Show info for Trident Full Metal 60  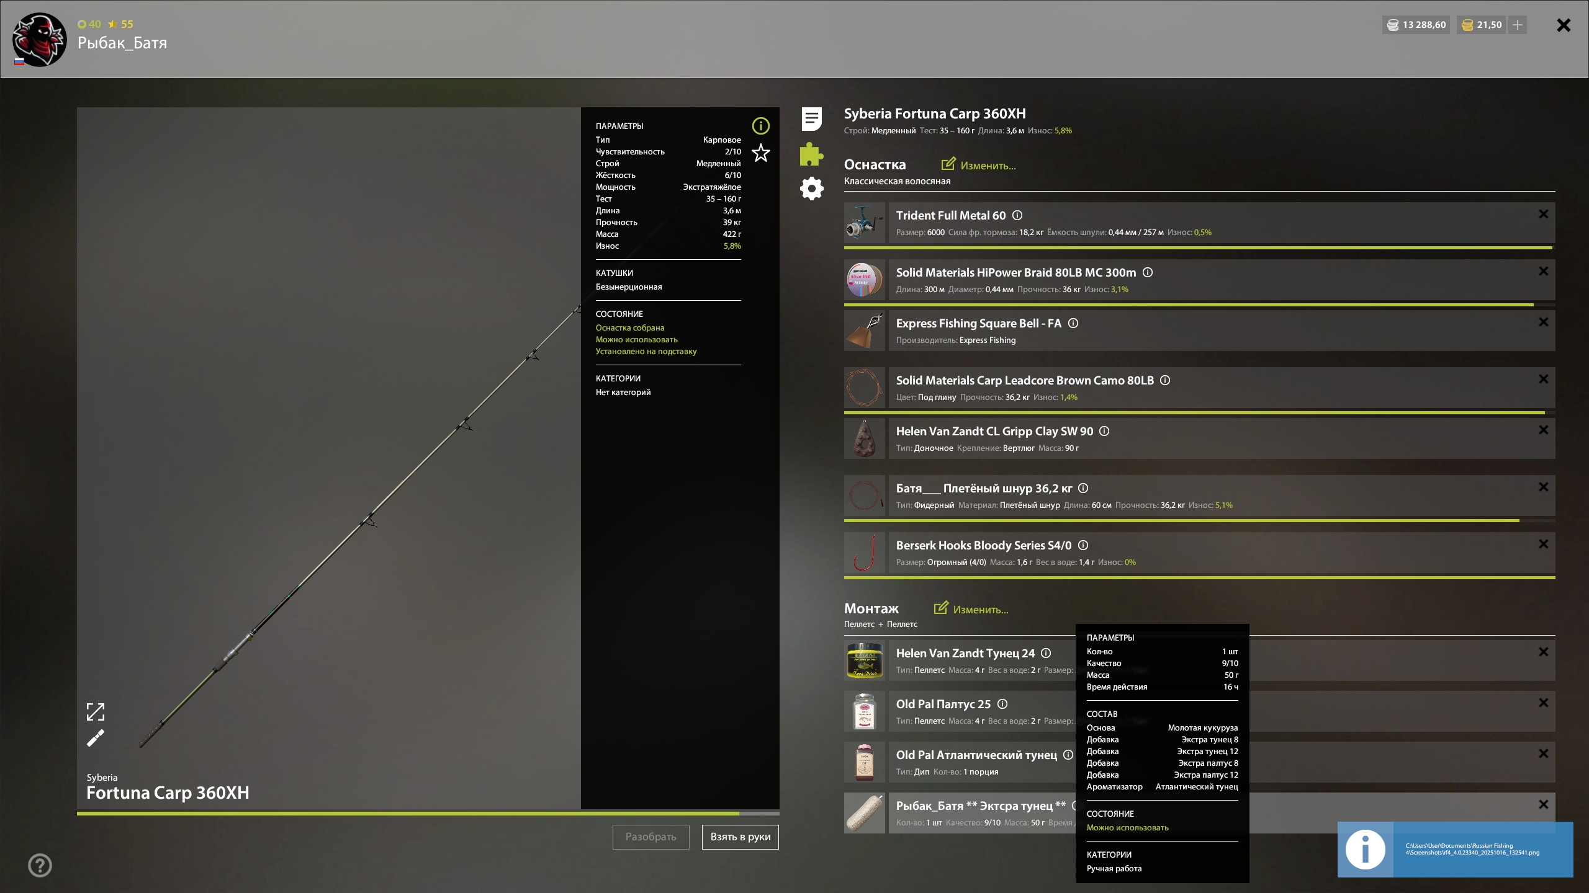click(x=1017, y=215)
